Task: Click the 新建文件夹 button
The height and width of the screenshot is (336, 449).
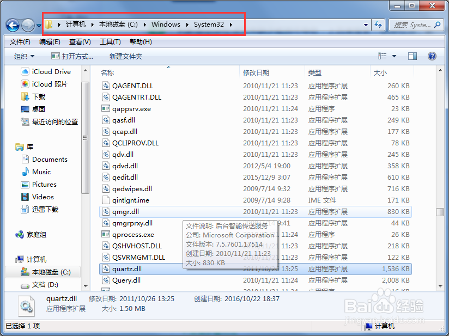Action: (126, 56)
